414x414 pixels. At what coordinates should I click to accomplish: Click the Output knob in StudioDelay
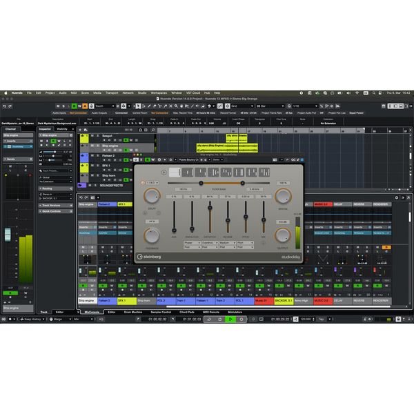click(x=283, y=235)
